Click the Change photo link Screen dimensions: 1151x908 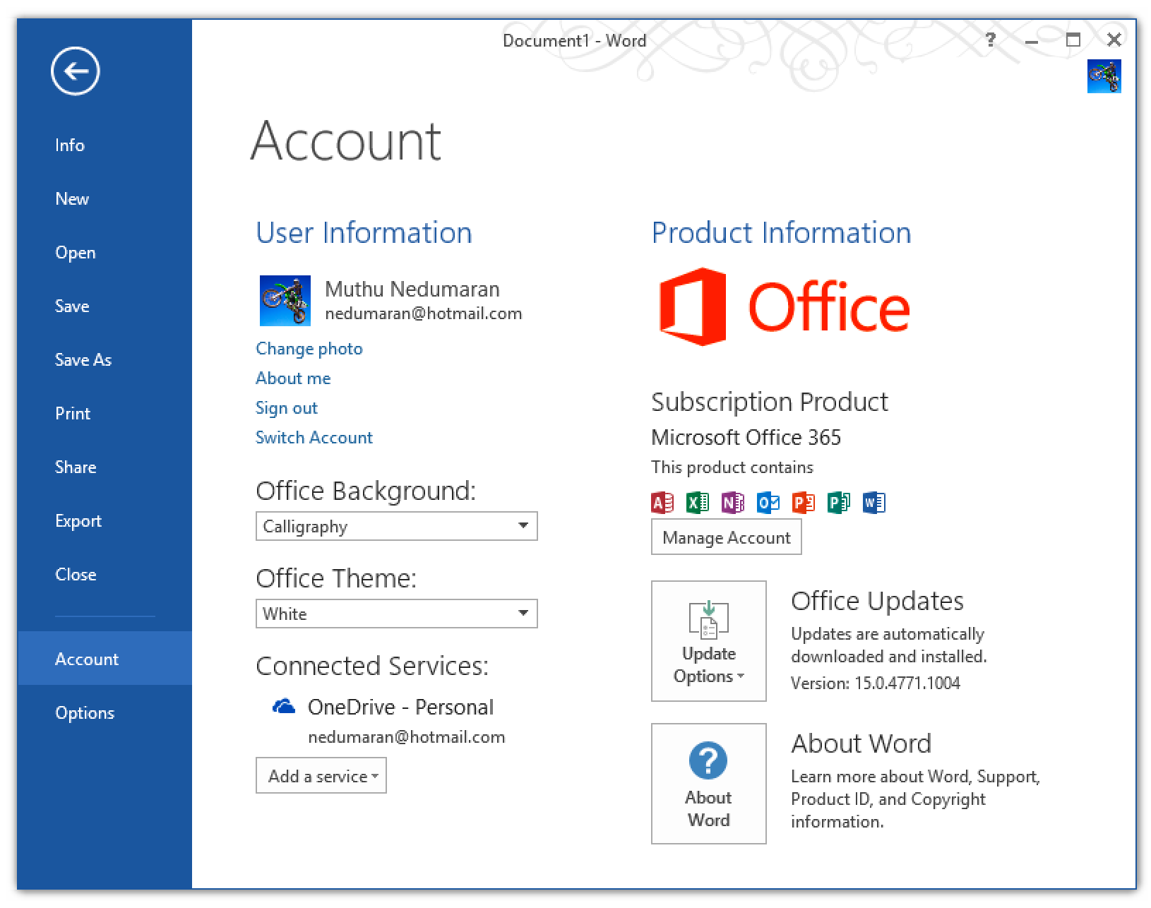click(309, 348)
